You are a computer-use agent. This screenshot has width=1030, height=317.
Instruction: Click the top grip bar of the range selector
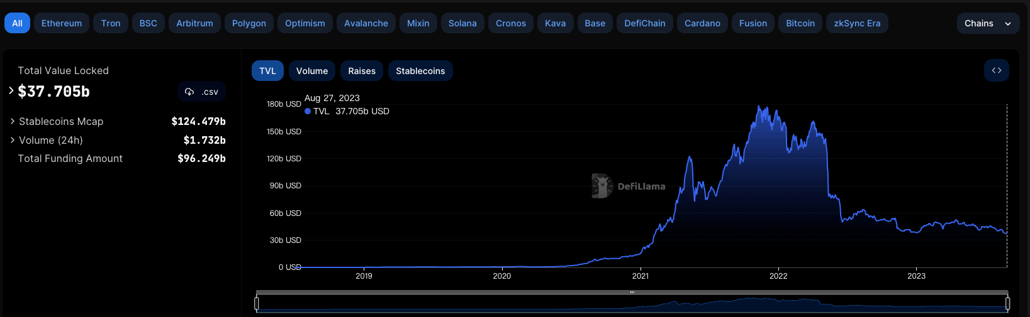(x=632, y=292)
